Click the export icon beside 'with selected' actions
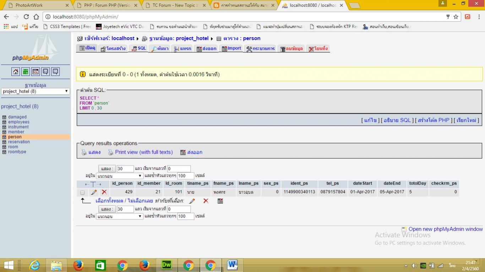This screenshot has height=272, width=485. tap(220, 201)
